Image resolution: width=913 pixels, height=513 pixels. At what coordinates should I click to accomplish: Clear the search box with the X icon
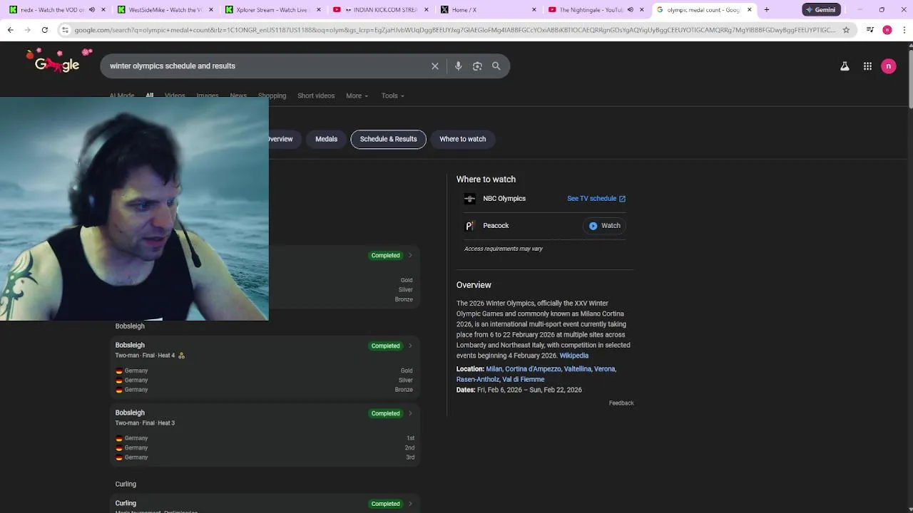click(435, 66)
